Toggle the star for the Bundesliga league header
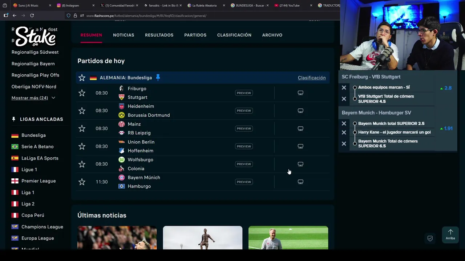Image resolution: width=465 pixels, height=261 pixels. 82,78
